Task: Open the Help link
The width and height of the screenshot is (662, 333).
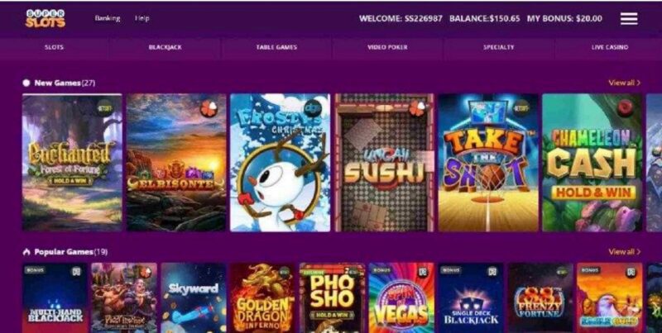Action: point(142,18)
